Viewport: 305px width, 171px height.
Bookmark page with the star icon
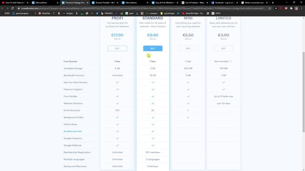(x=270, y=9)
